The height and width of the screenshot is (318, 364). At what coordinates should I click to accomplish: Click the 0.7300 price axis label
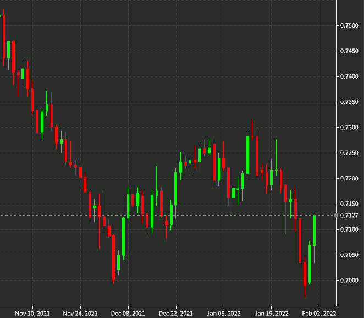[x=350, y=128]
